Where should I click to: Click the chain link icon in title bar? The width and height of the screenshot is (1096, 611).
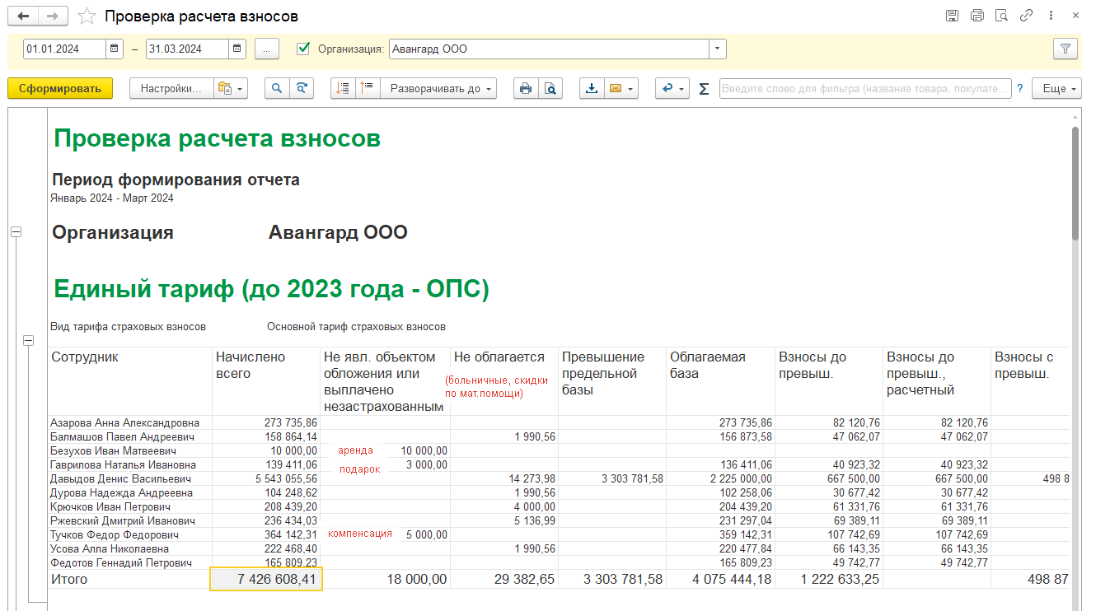pyautogui.click(x=1026, y=16)
